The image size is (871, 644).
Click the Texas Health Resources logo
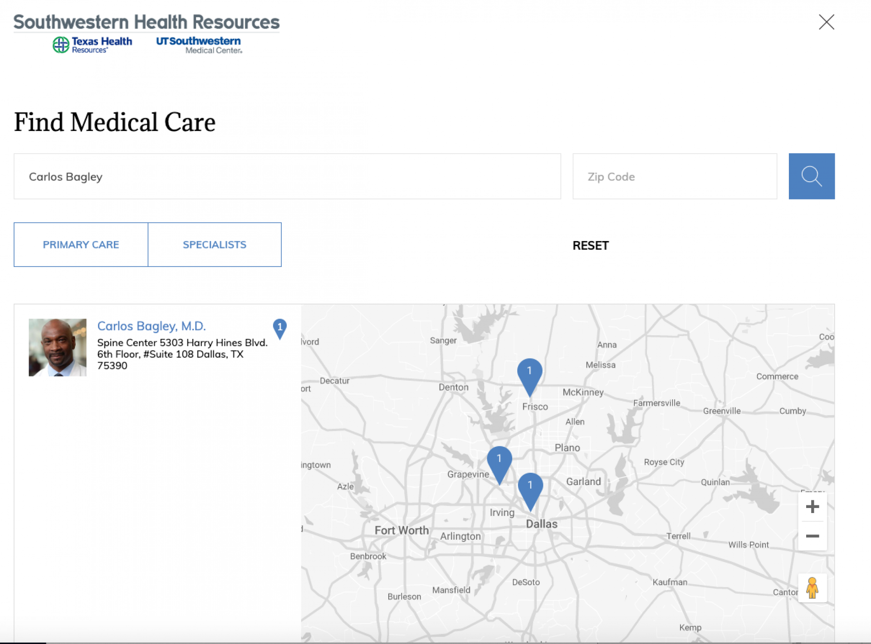(x=93, y=45)
